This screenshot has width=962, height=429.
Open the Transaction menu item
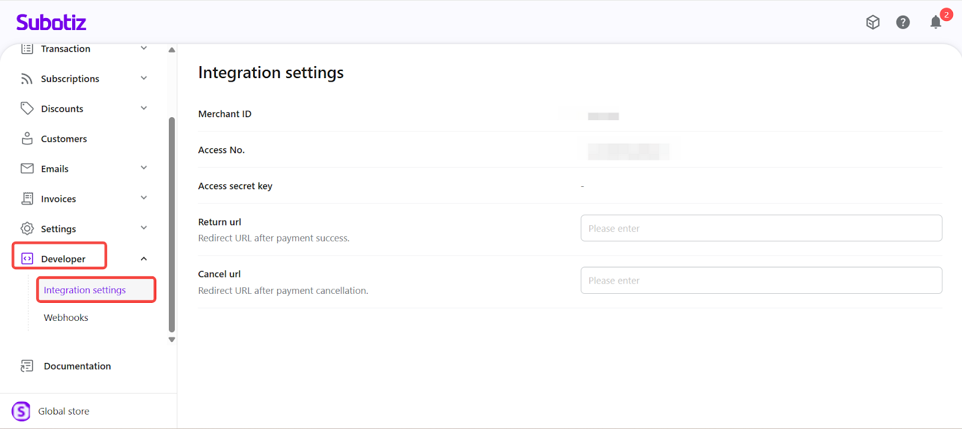[66, 49]
